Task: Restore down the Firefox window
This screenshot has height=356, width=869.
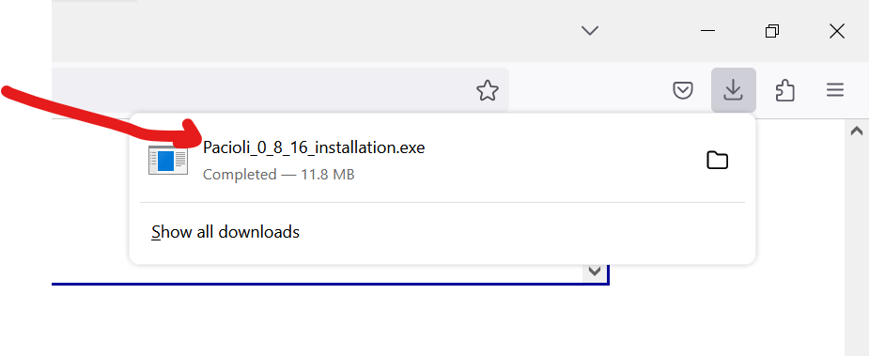Action: [772, 31]
